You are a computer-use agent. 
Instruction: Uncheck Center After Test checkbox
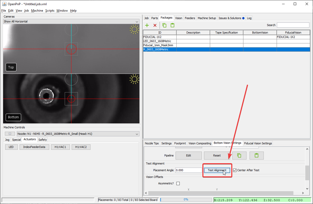(x=235, y=170)
